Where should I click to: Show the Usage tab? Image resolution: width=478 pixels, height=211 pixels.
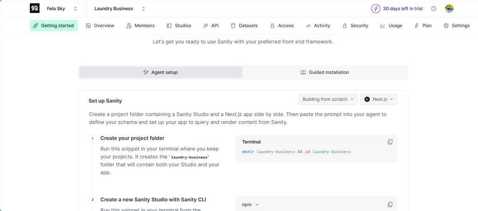tap(391, 26)
